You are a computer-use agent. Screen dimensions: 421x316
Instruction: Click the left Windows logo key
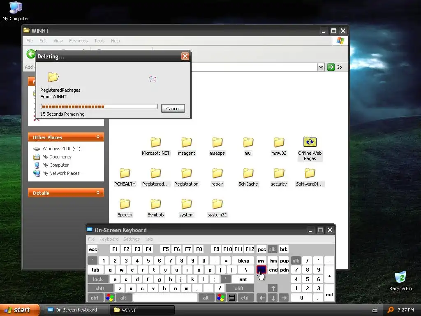tap(109, 297)
